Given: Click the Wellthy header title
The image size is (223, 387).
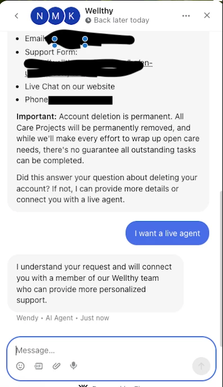Looking at the screenshot, I should click(x=99, y=11).
